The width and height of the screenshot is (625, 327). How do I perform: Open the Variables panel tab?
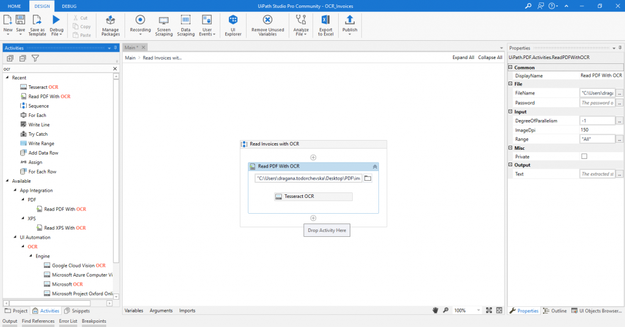[x=134, y=311]
